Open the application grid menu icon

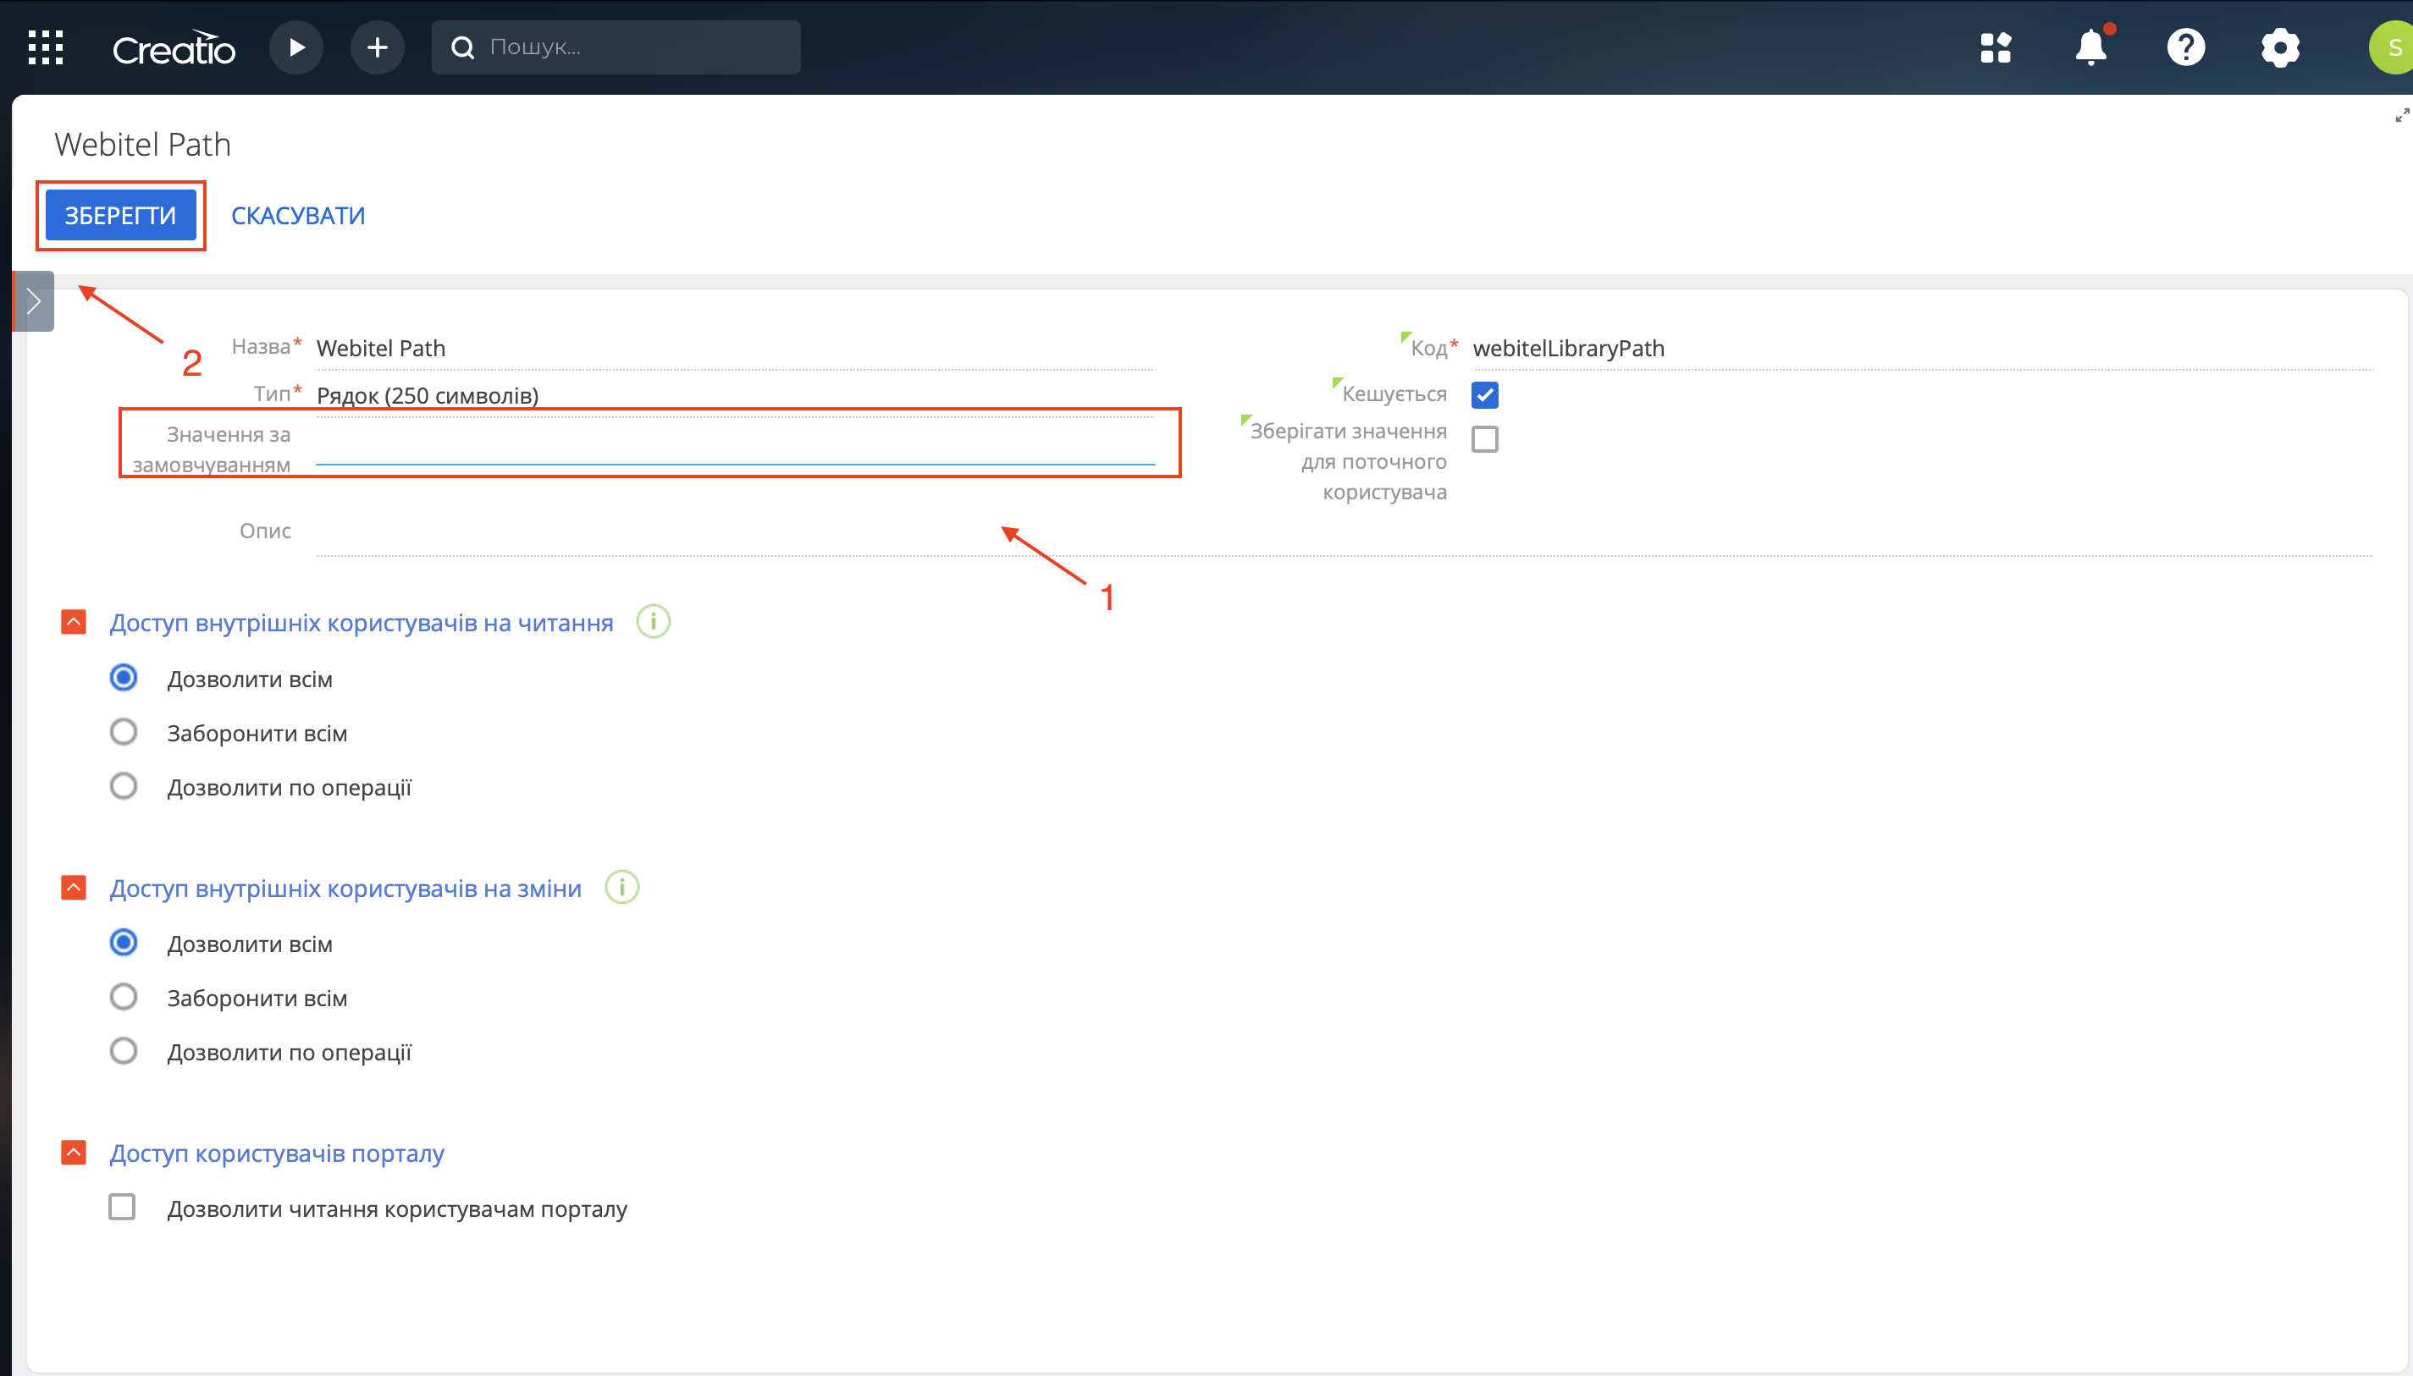coord(46,47)
